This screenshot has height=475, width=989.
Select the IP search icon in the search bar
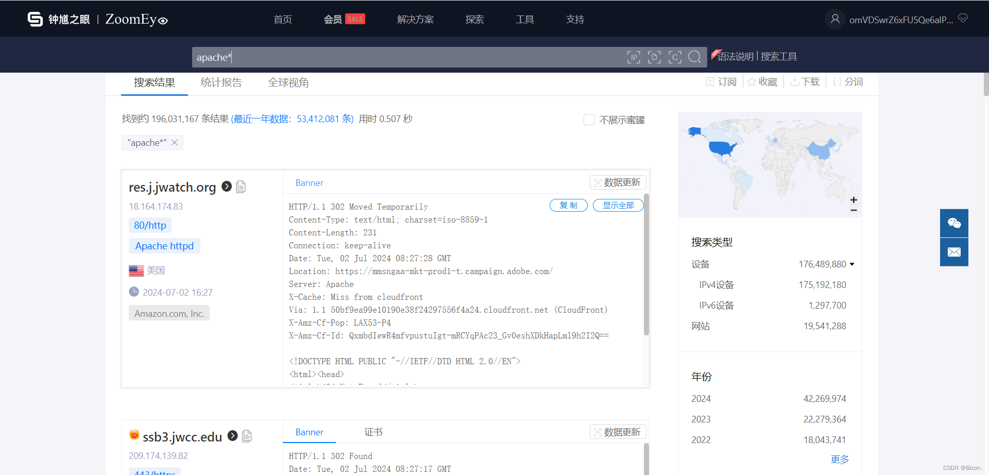pyautogui.click(x=634, y=57)
